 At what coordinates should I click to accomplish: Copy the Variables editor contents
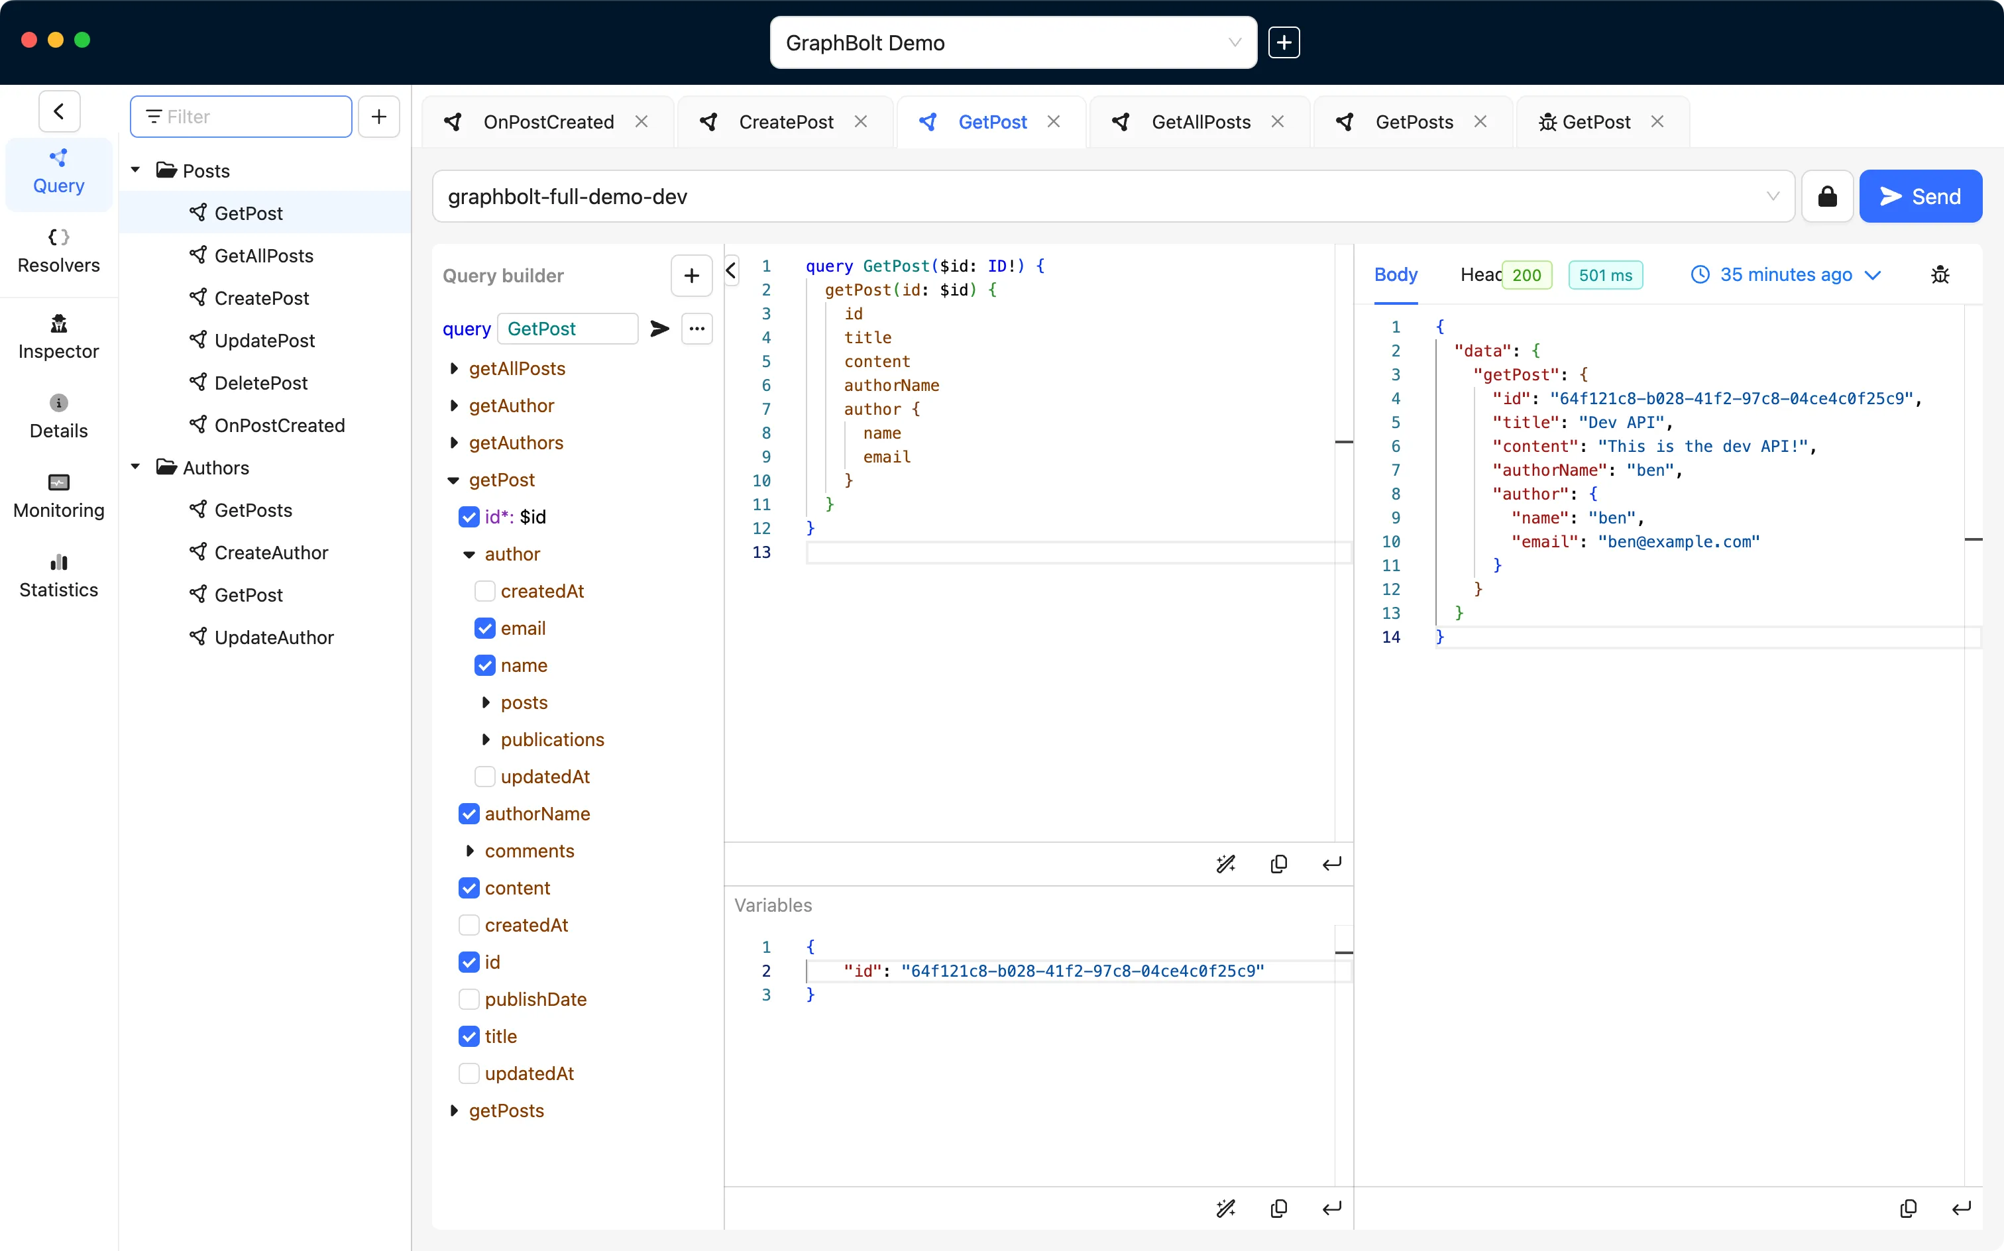tap(1278, 1208)
